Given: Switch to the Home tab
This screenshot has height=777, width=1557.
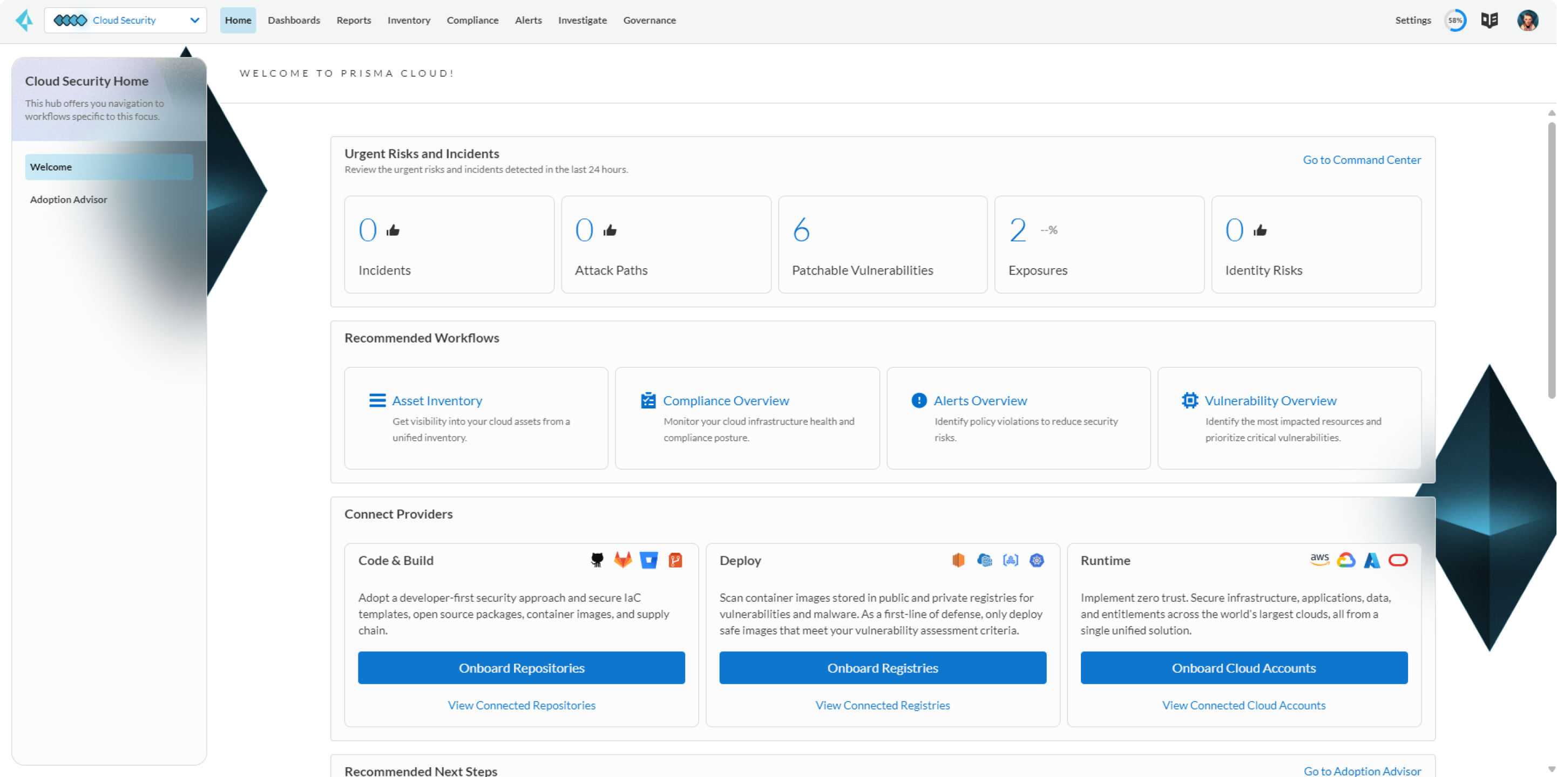Looking at the screenshot, I should (x=238, y=20).
